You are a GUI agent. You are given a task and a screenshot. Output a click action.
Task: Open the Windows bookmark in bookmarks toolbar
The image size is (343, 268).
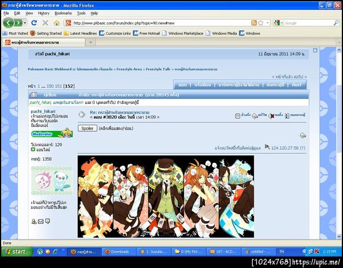pyautogui.click(x=250, y=33)
